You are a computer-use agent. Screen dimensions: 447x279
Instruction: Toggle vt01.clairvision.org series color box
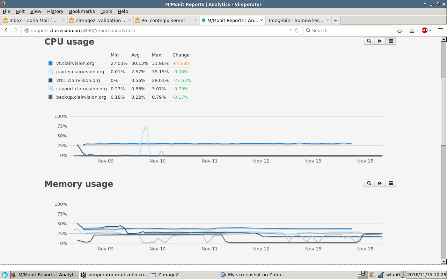[x=50, y=80]
